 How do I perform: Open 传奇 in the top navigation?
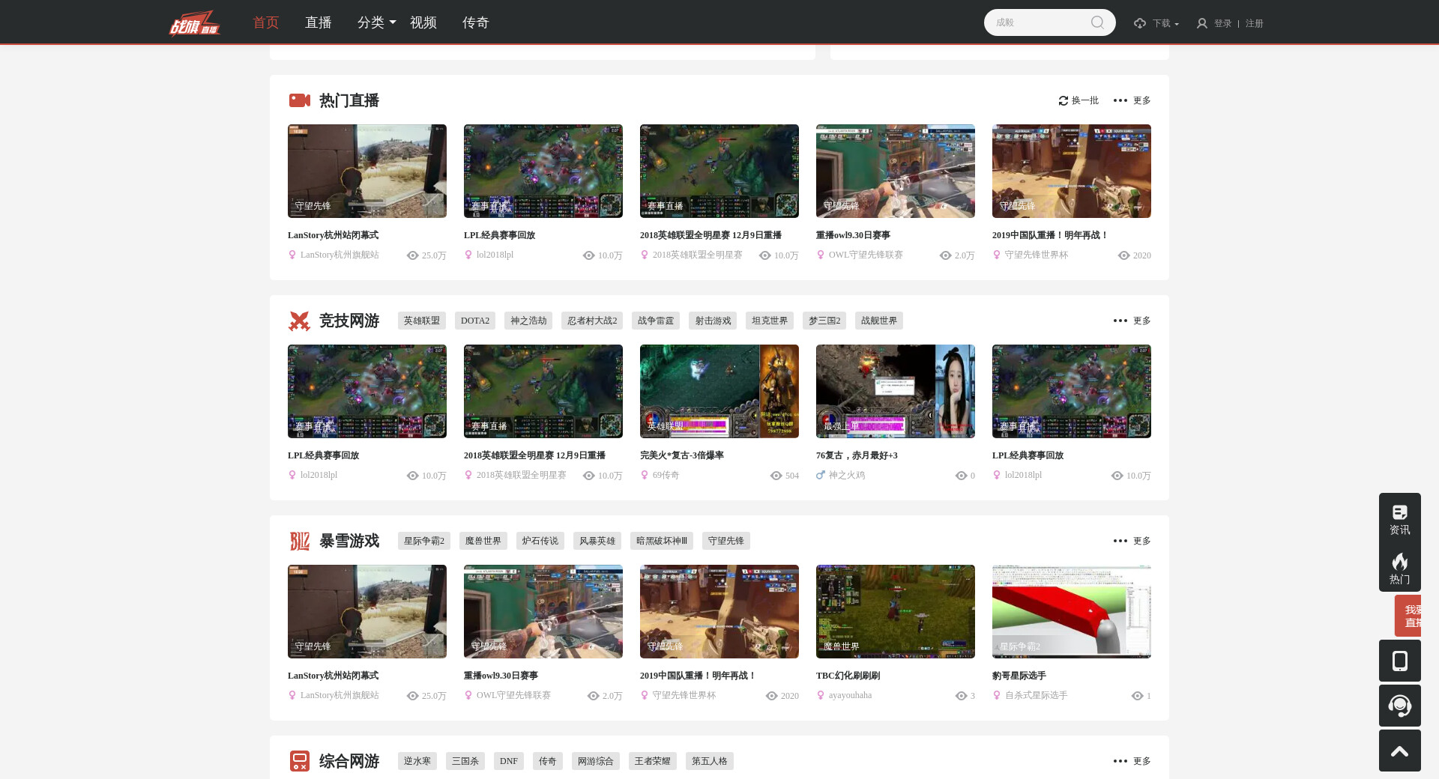tap(476, 22)
